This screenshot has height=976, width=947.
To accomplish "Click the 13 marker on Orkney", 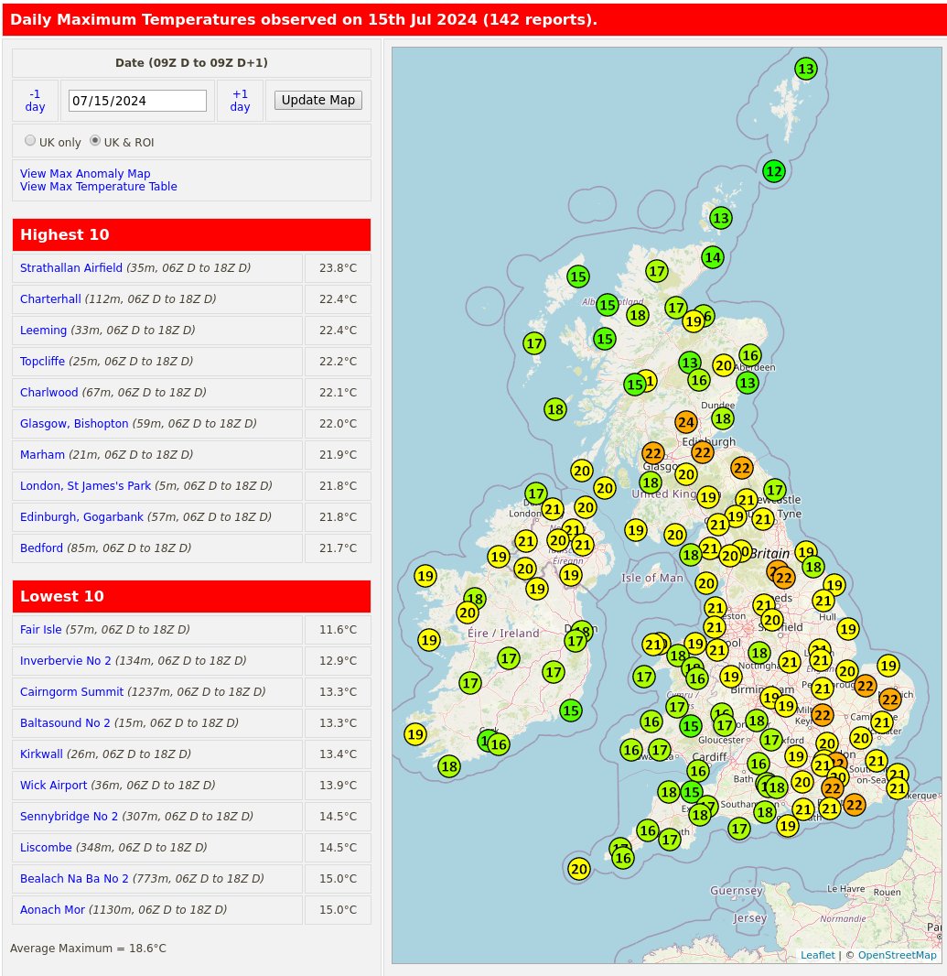I will click(720, 218).
